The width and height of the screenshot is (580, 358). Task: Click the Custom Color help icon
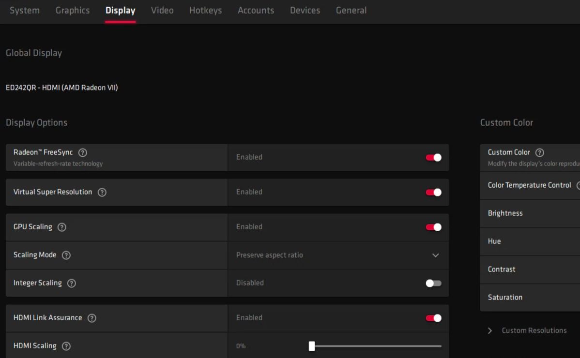click(539, 152)
